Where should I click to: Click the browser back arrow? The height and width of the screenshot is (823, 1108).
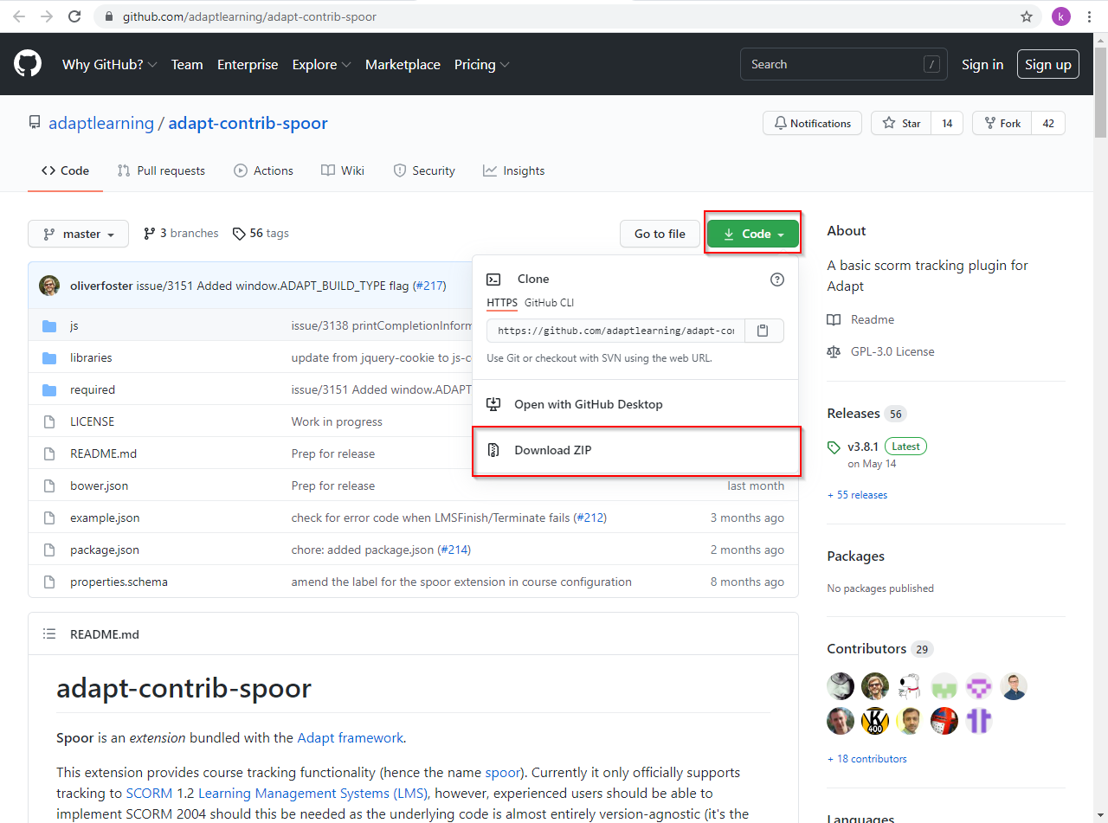pyautogui.click(x=19, y=16)
